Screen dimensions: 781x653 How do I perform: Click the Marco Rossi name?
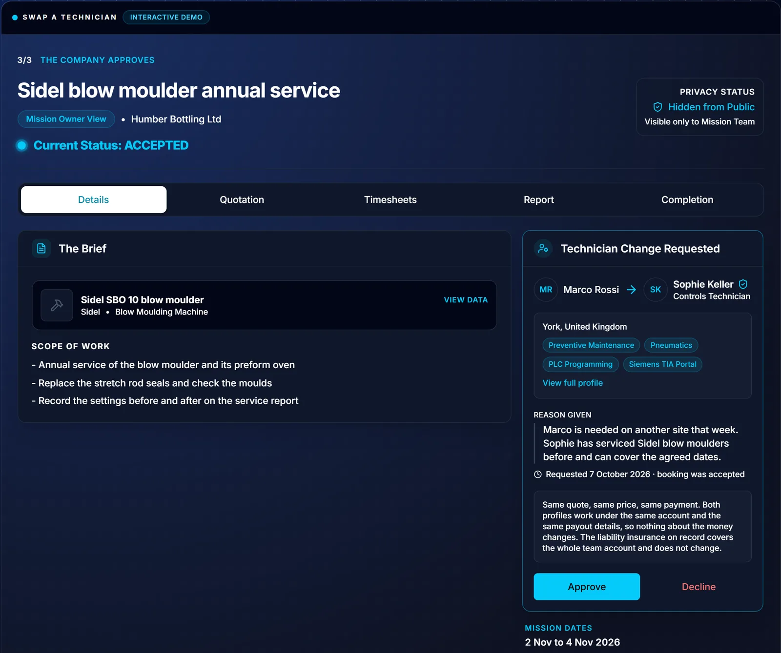[591, 290]
